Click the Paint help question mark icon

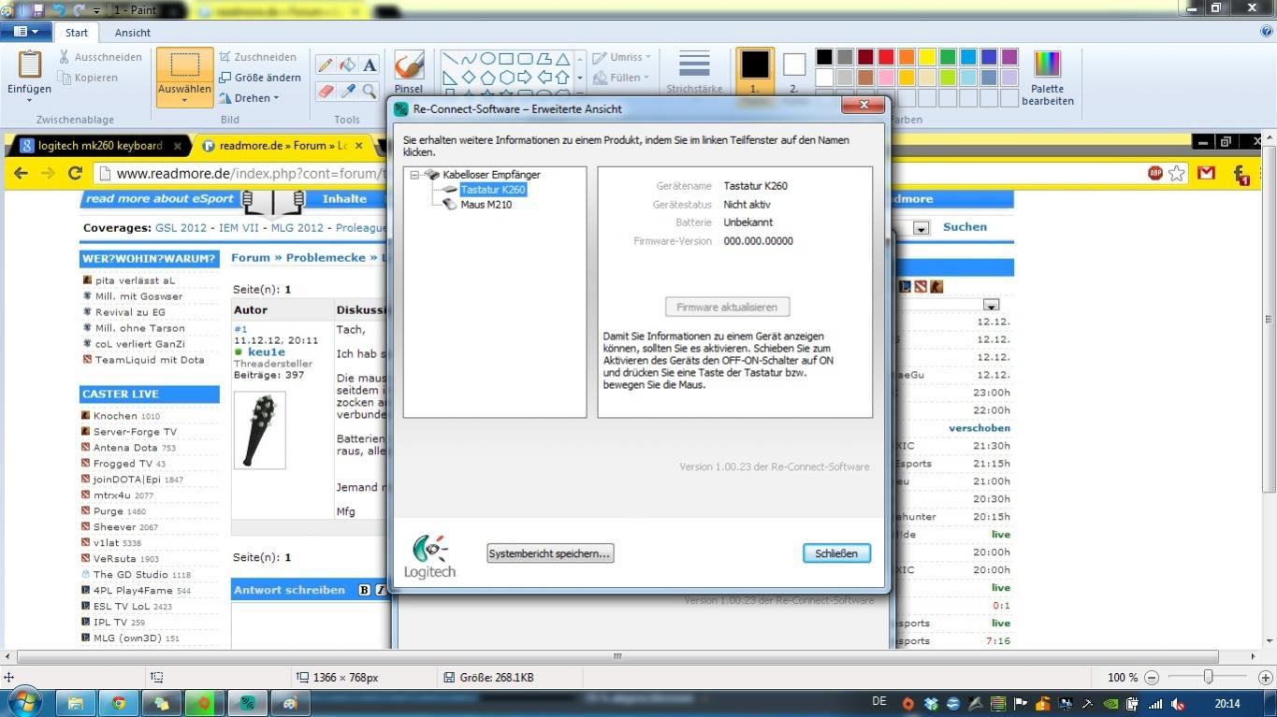[x=1266, y=32]
